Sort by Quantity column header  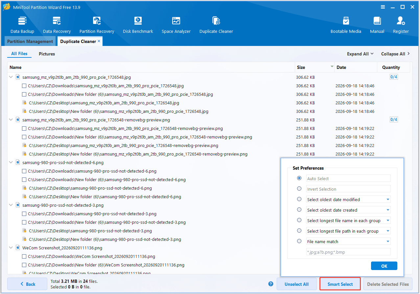[x=393, y=67]
